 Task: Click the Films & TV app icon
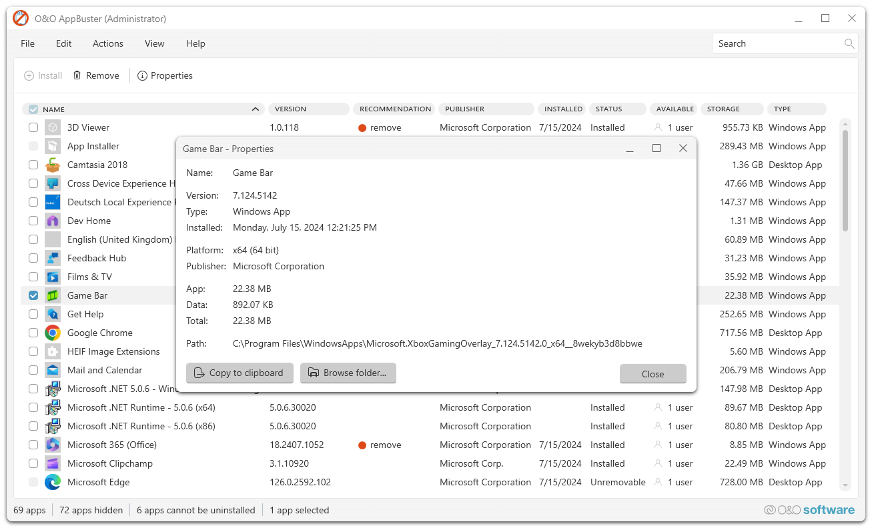tap(53, 277)
